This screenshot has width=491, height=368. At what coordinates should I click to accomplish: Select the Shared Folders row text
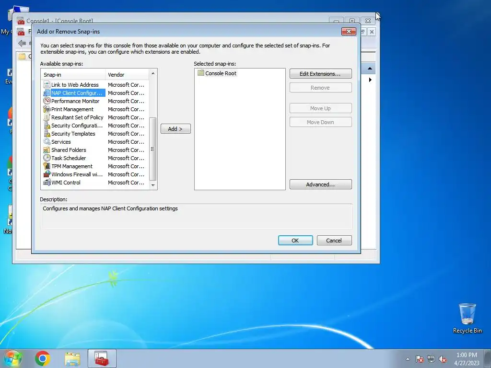point(69,150)
